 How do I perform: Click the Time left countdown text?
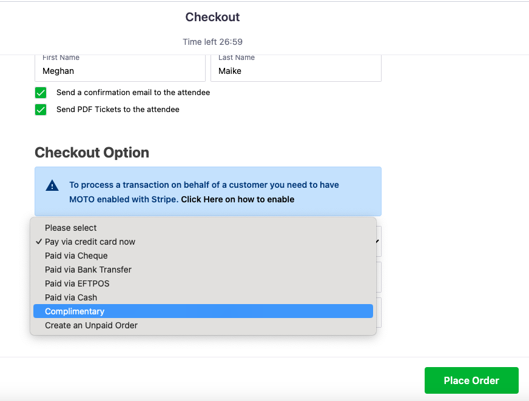pos(212,42)
